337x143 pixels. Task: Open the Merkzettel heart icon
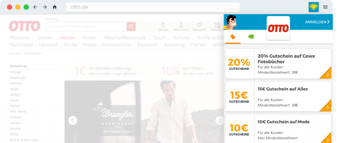click(x=199, y=27)
